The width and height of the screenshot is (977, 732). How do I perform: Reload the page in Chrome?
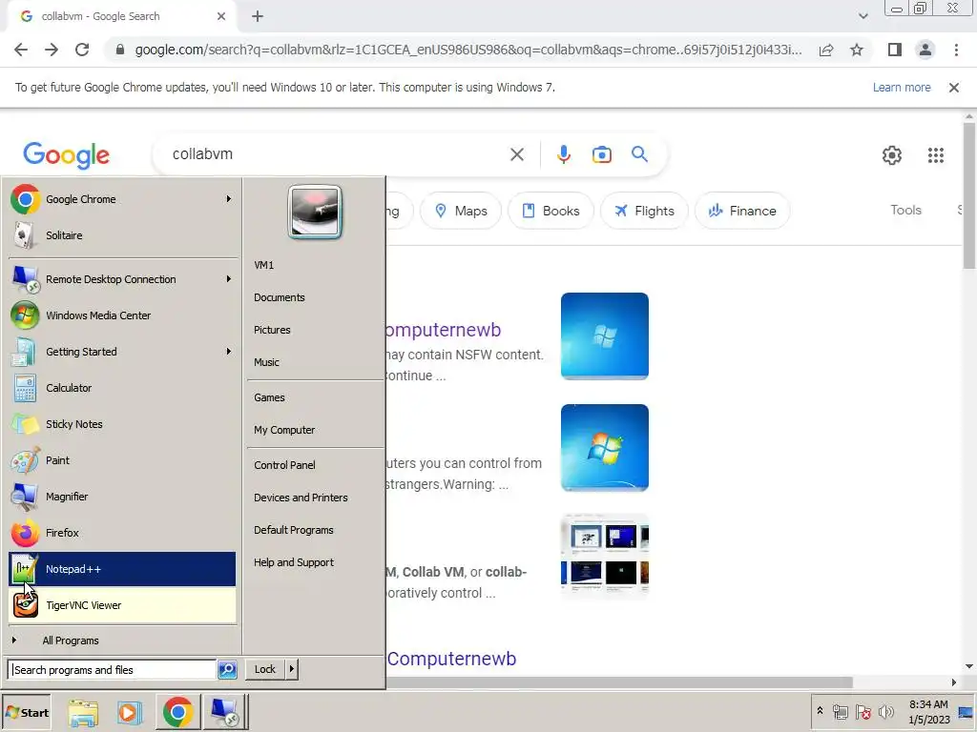[82, 50]
